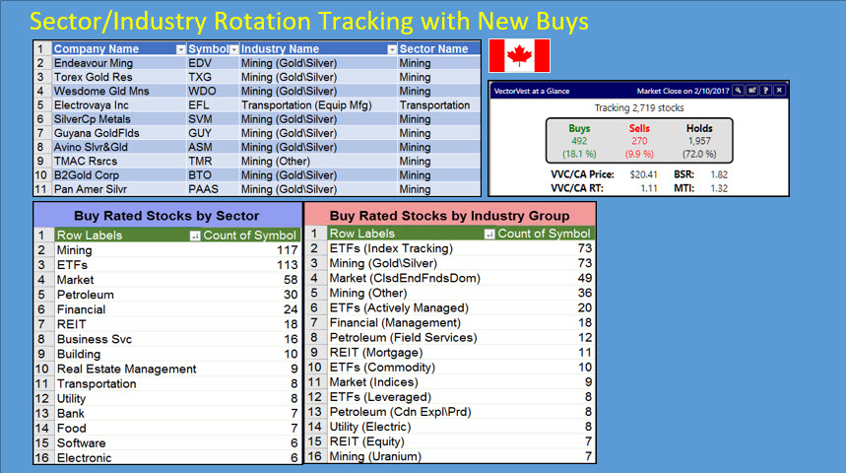Click the graph icon in VectorVest panel header
This screenshot has width=846, height=473.
pos(751,91)
